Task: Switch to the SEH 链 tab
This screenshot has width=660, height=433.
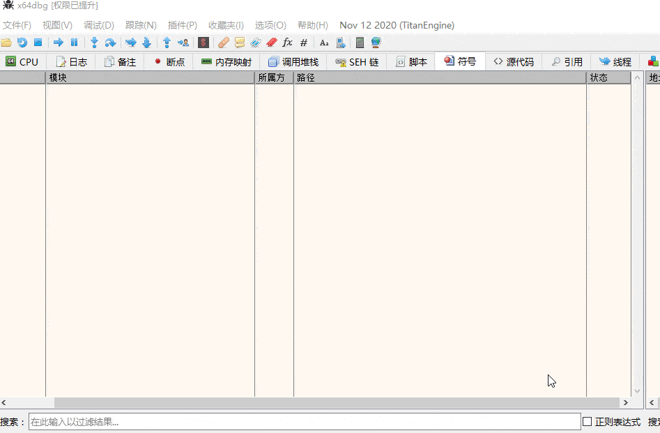Action: tap(357, 62)
